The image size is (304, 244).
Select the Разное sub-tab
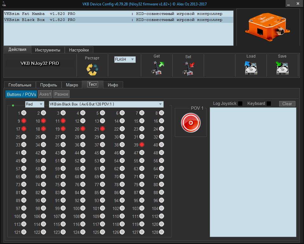[x=61, y=94]
